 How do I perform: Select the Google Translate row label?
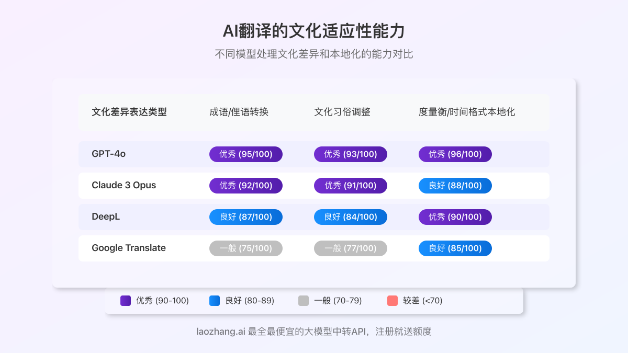(129, 248)
